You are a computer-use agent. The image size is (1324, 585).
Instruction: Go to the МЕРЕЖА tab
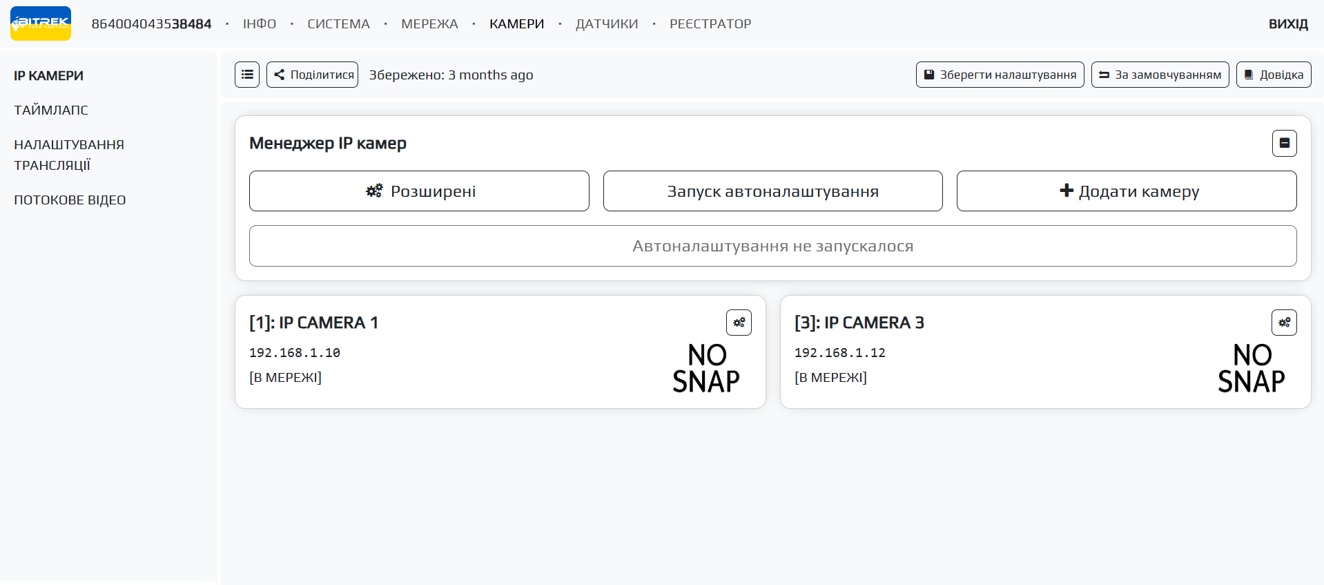tap(429, 24)
